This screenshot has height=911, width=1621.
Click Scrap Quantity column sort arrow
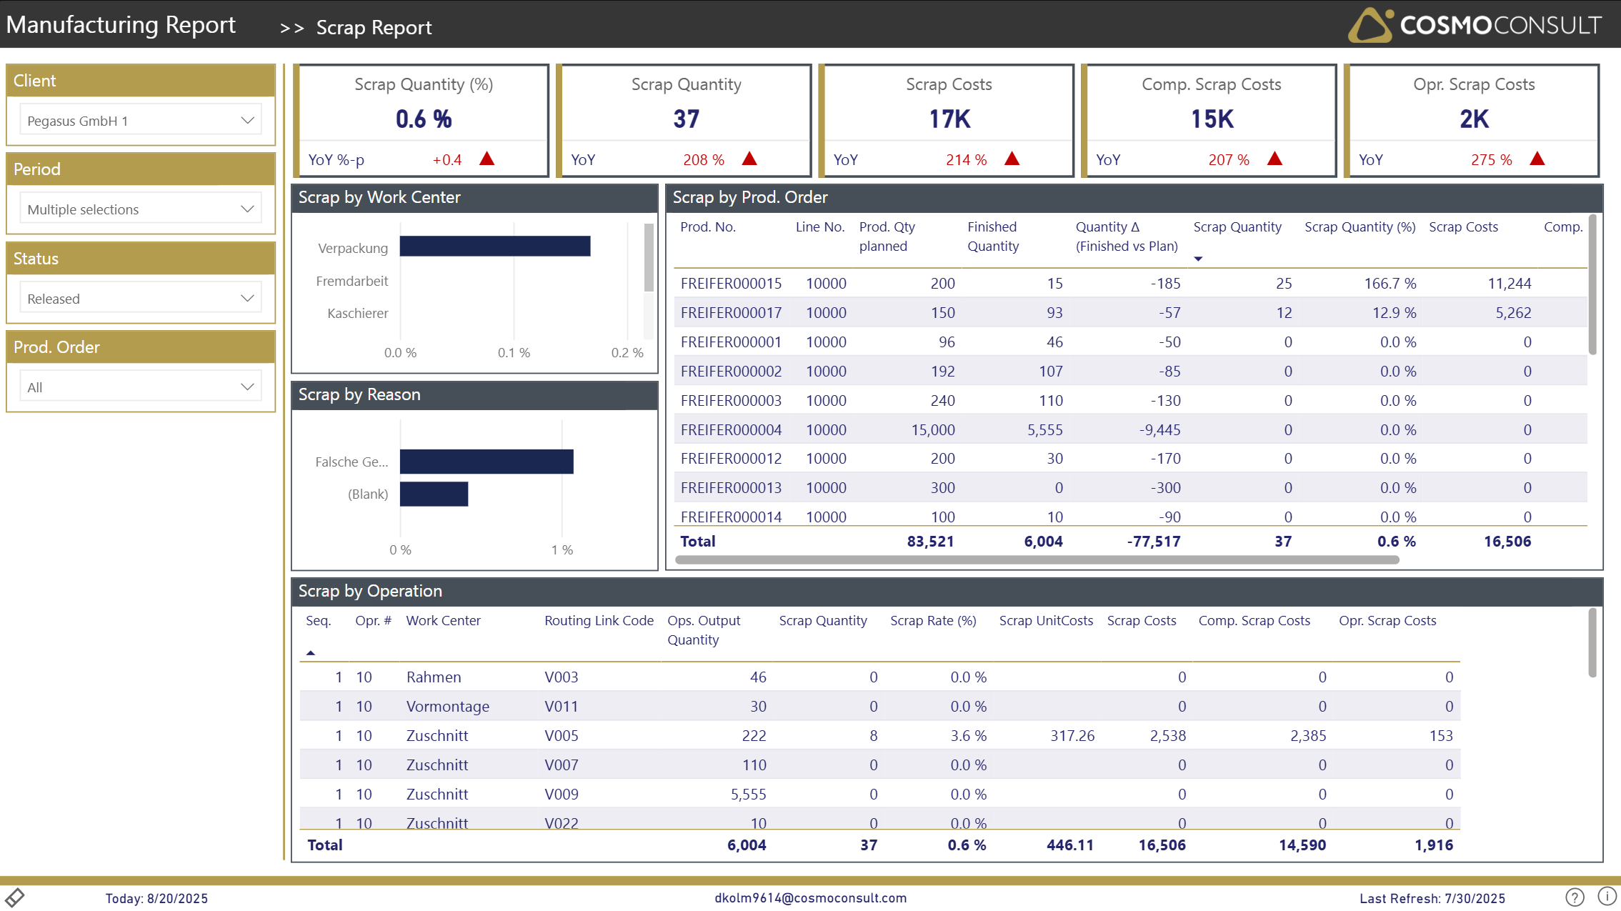point(1198,259)
